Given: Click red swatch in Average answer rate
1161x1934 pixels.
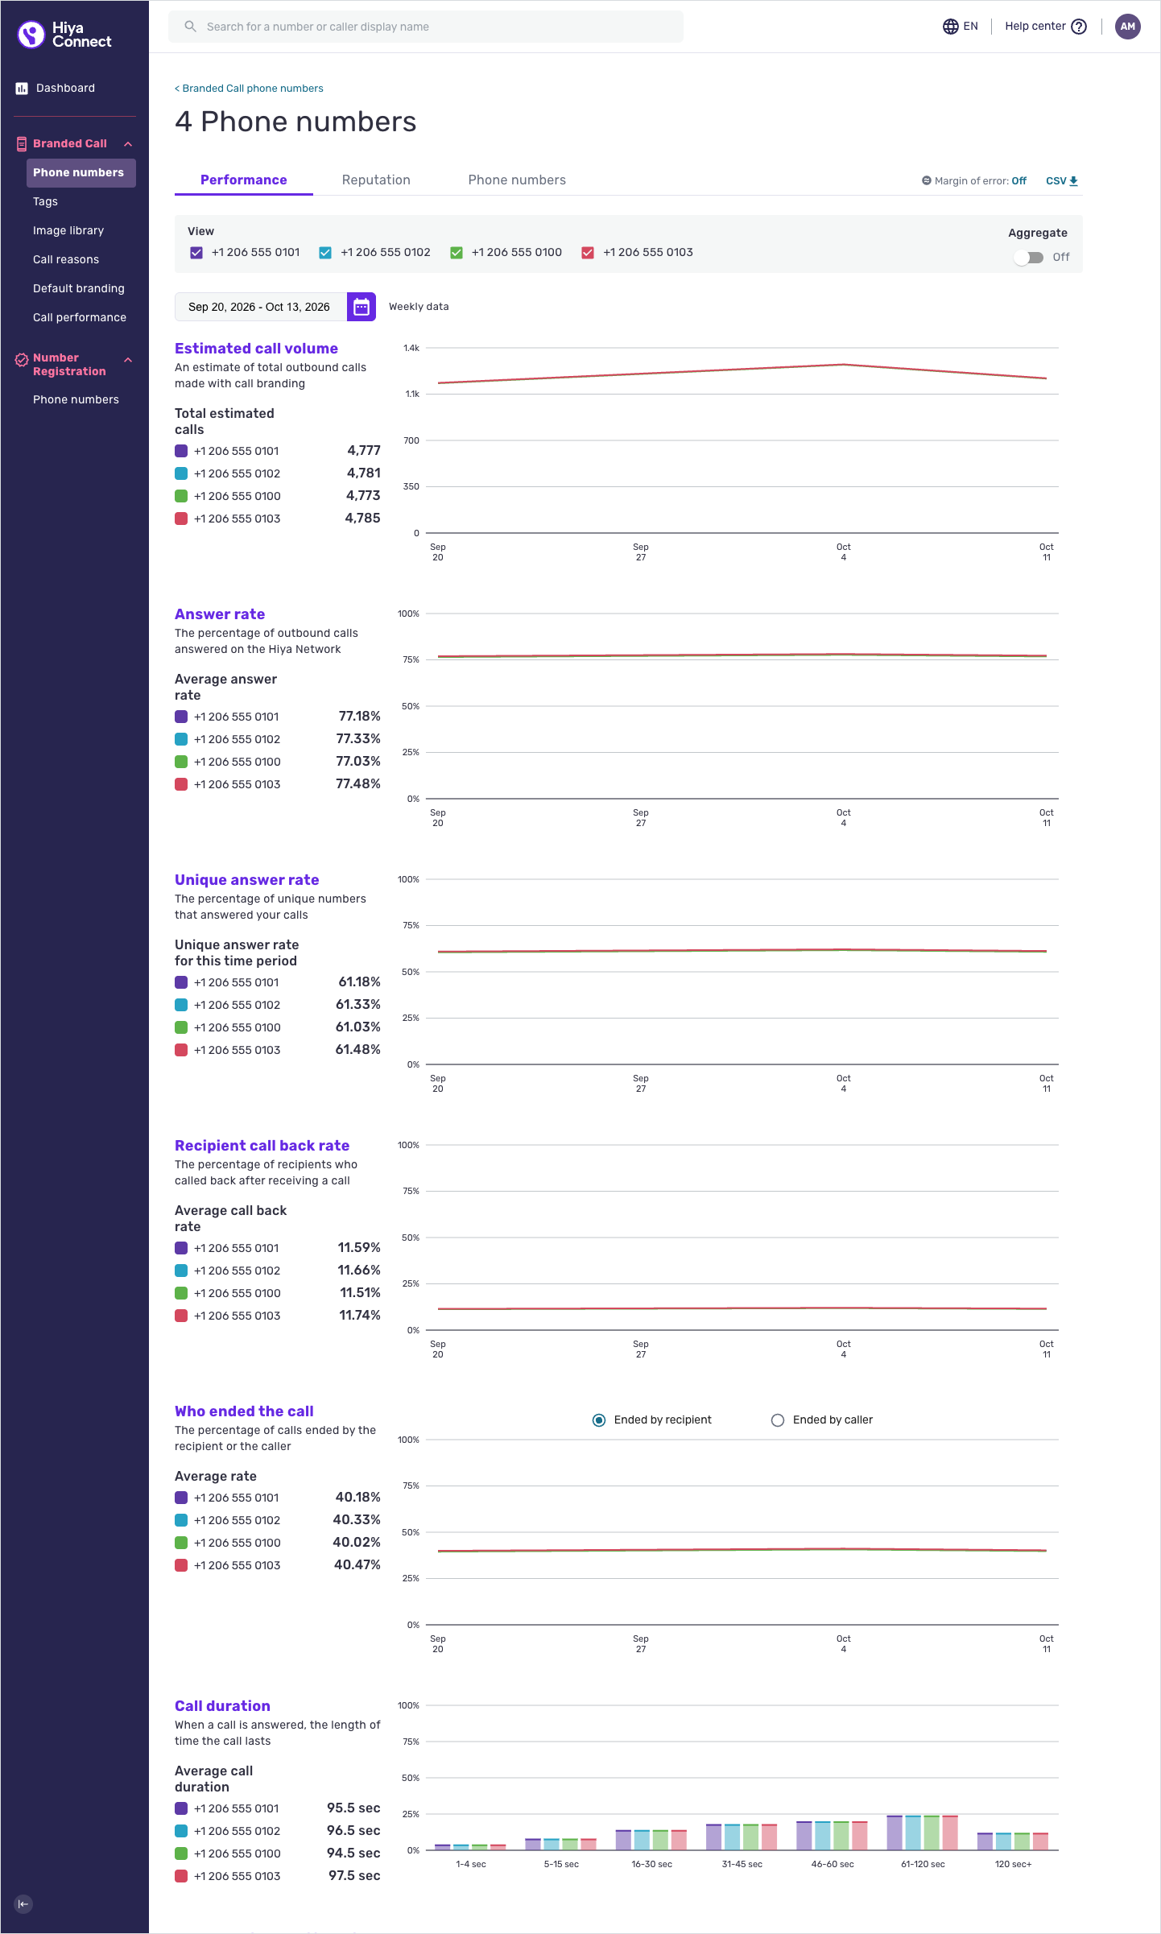Looking at the screenshot, I should (181, 785).
